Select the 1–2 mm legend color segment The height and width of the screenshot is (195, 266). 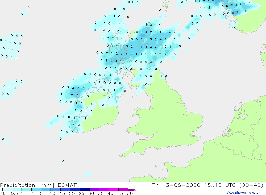click(27, 190)
